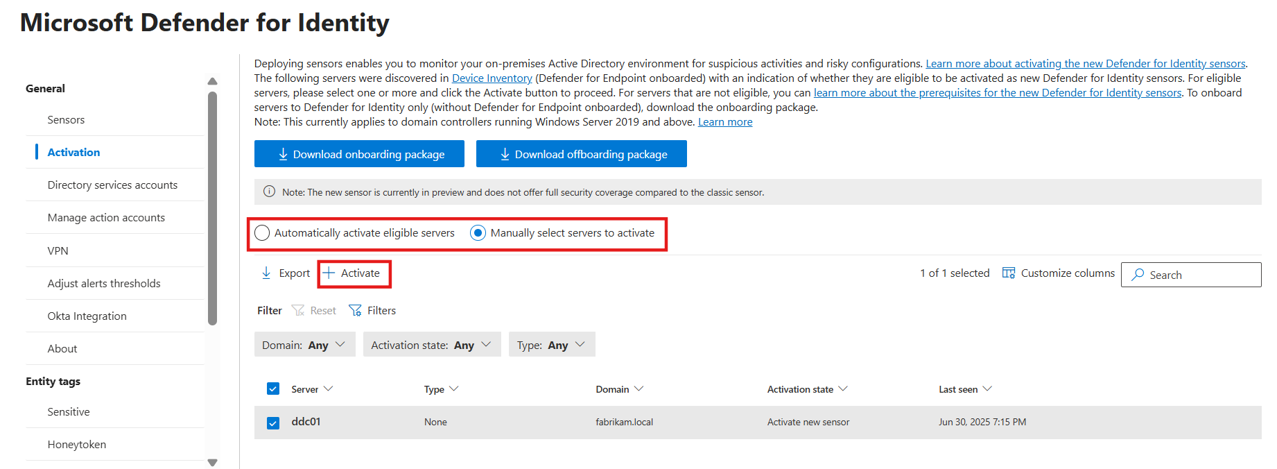Click the Export button text
1277x469 pixels.
pyautogui.click(x=295, y=273)
